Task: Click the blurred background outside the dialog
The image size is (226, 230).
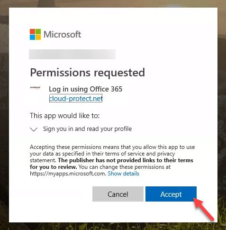Action: click(4, 110)
